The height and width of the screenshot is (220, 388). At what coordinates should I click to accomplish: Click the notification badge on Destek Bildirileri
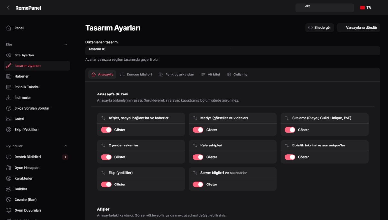(65, 157)
